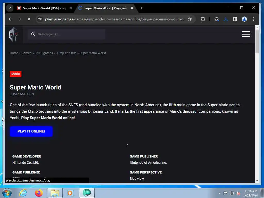Open the tab search dropdown arrow
The height and width of the screenshot is (198, 264).
pos(10,8)
